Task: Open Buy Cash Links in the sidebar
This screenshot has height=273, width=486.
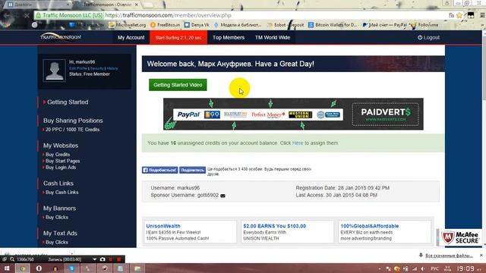Action: tap(62, 192)
